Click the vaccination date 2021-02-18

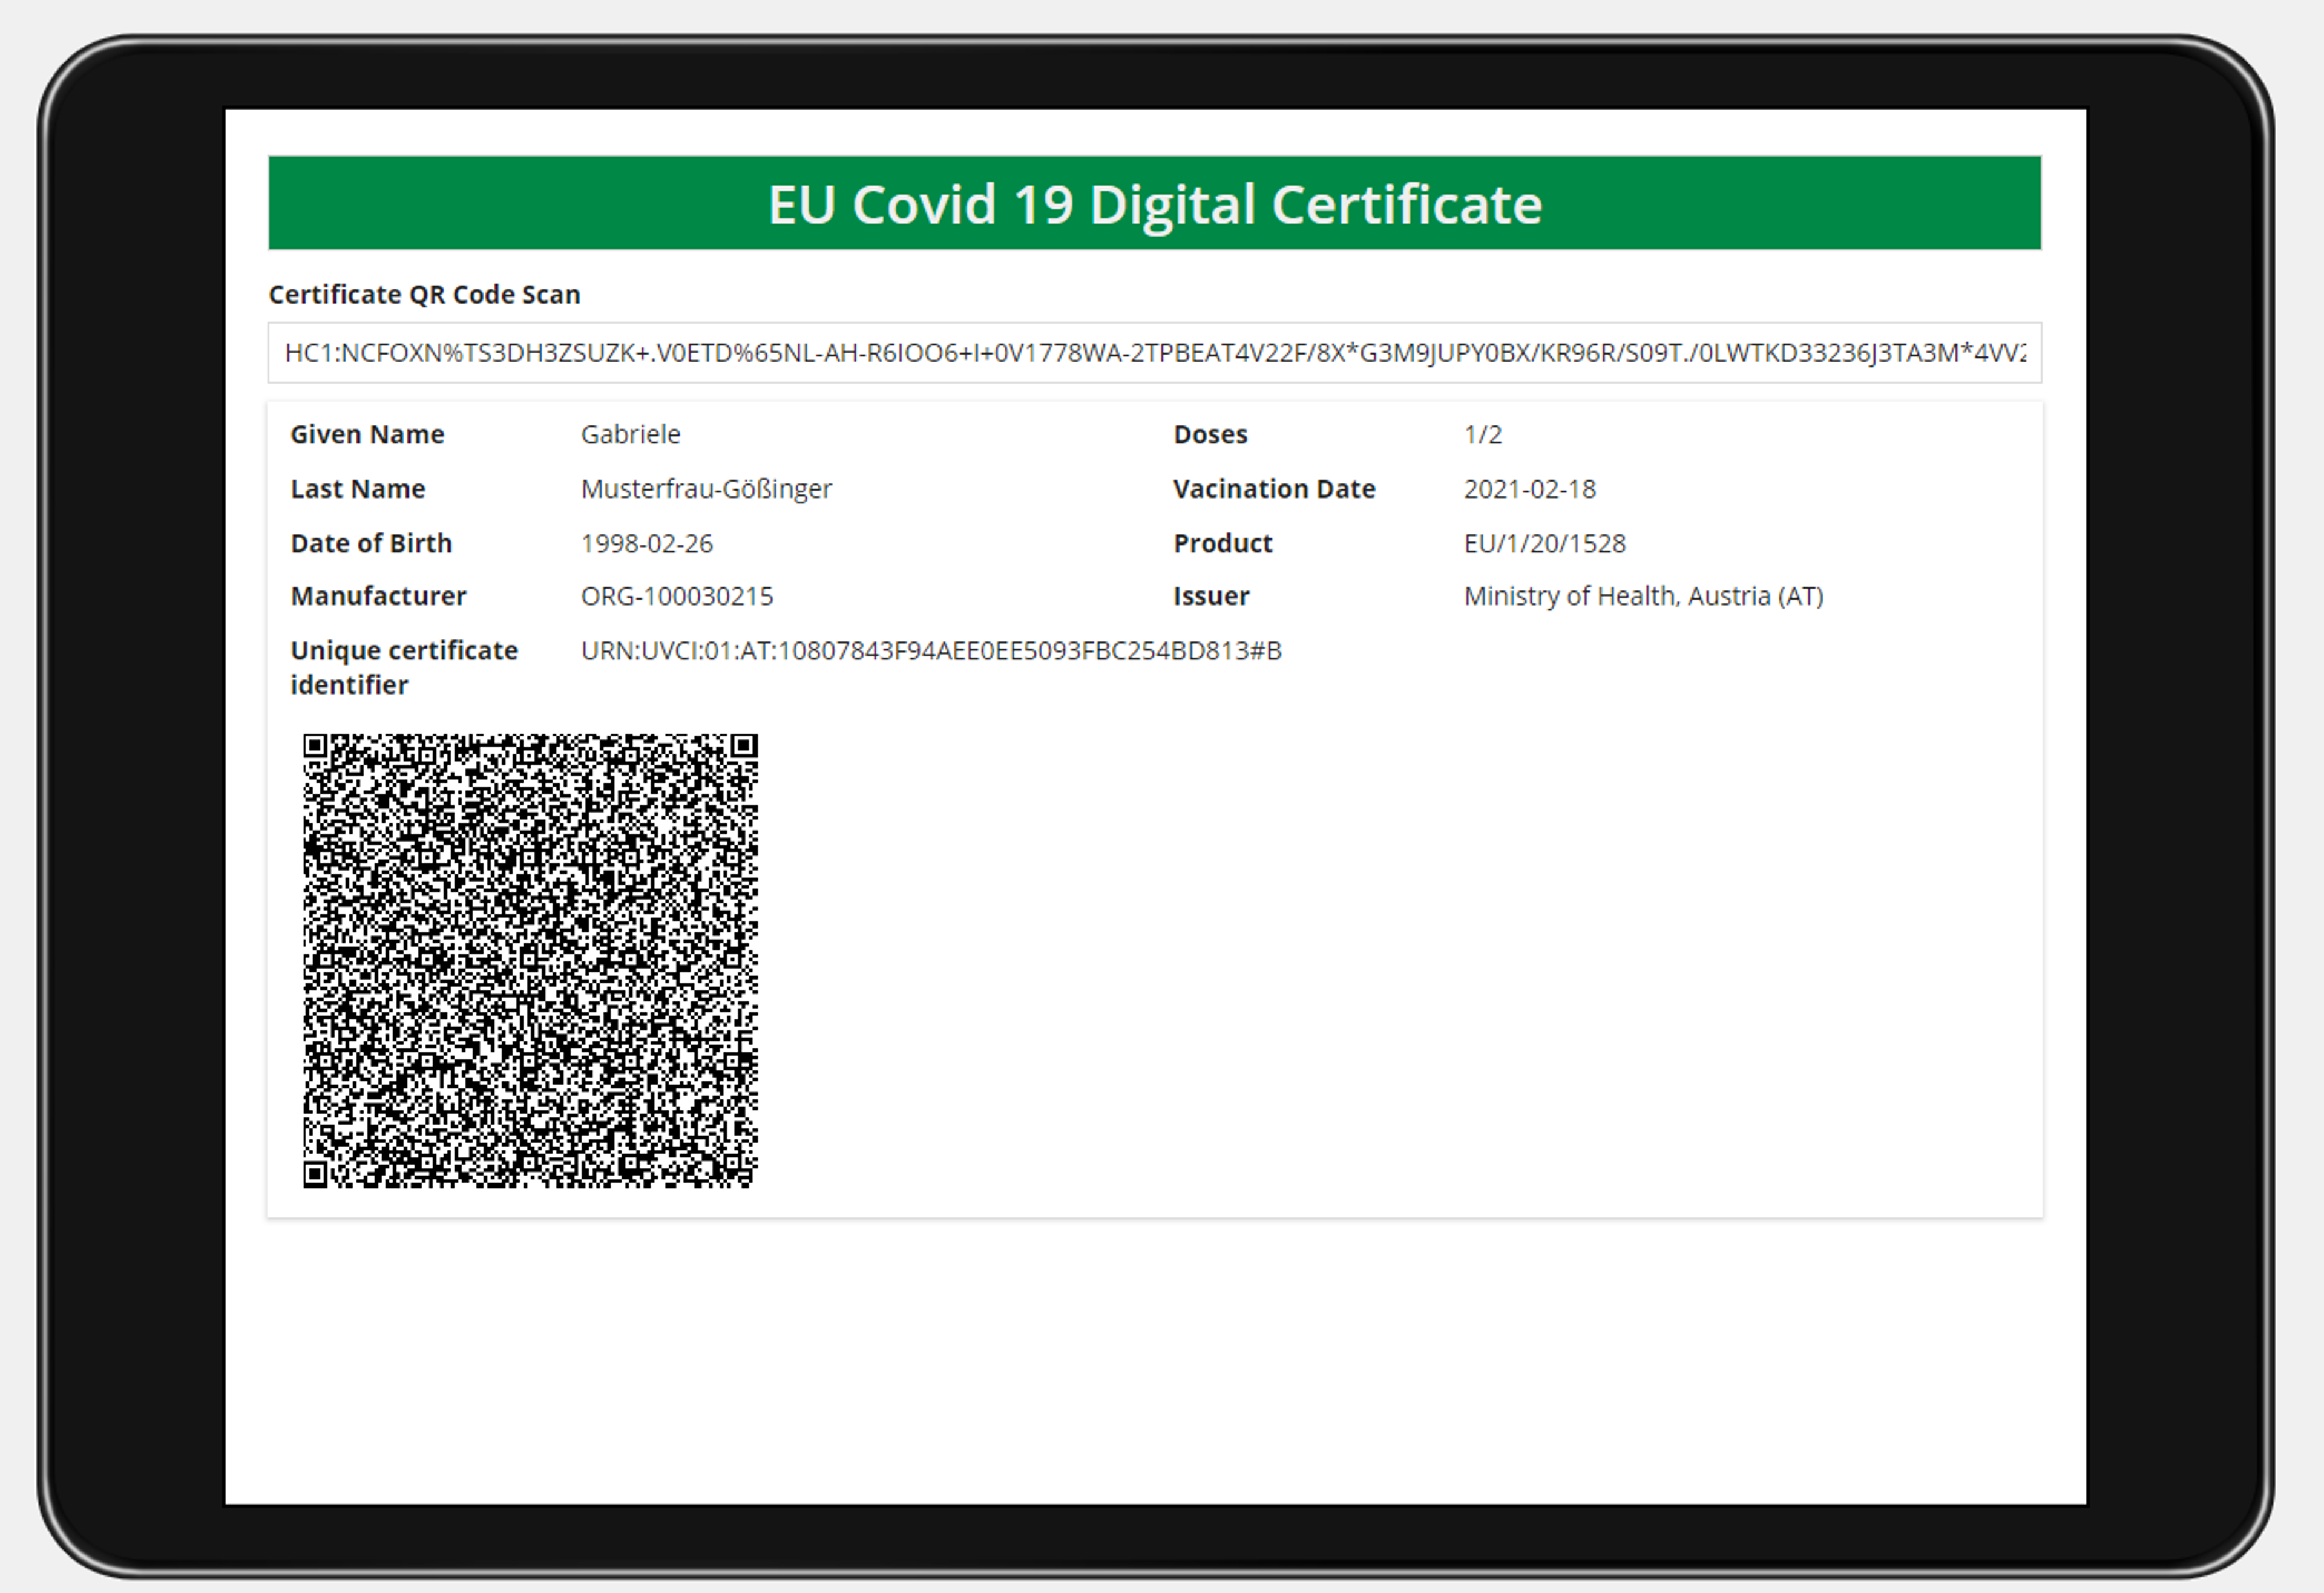click(x=1530, y=489)
